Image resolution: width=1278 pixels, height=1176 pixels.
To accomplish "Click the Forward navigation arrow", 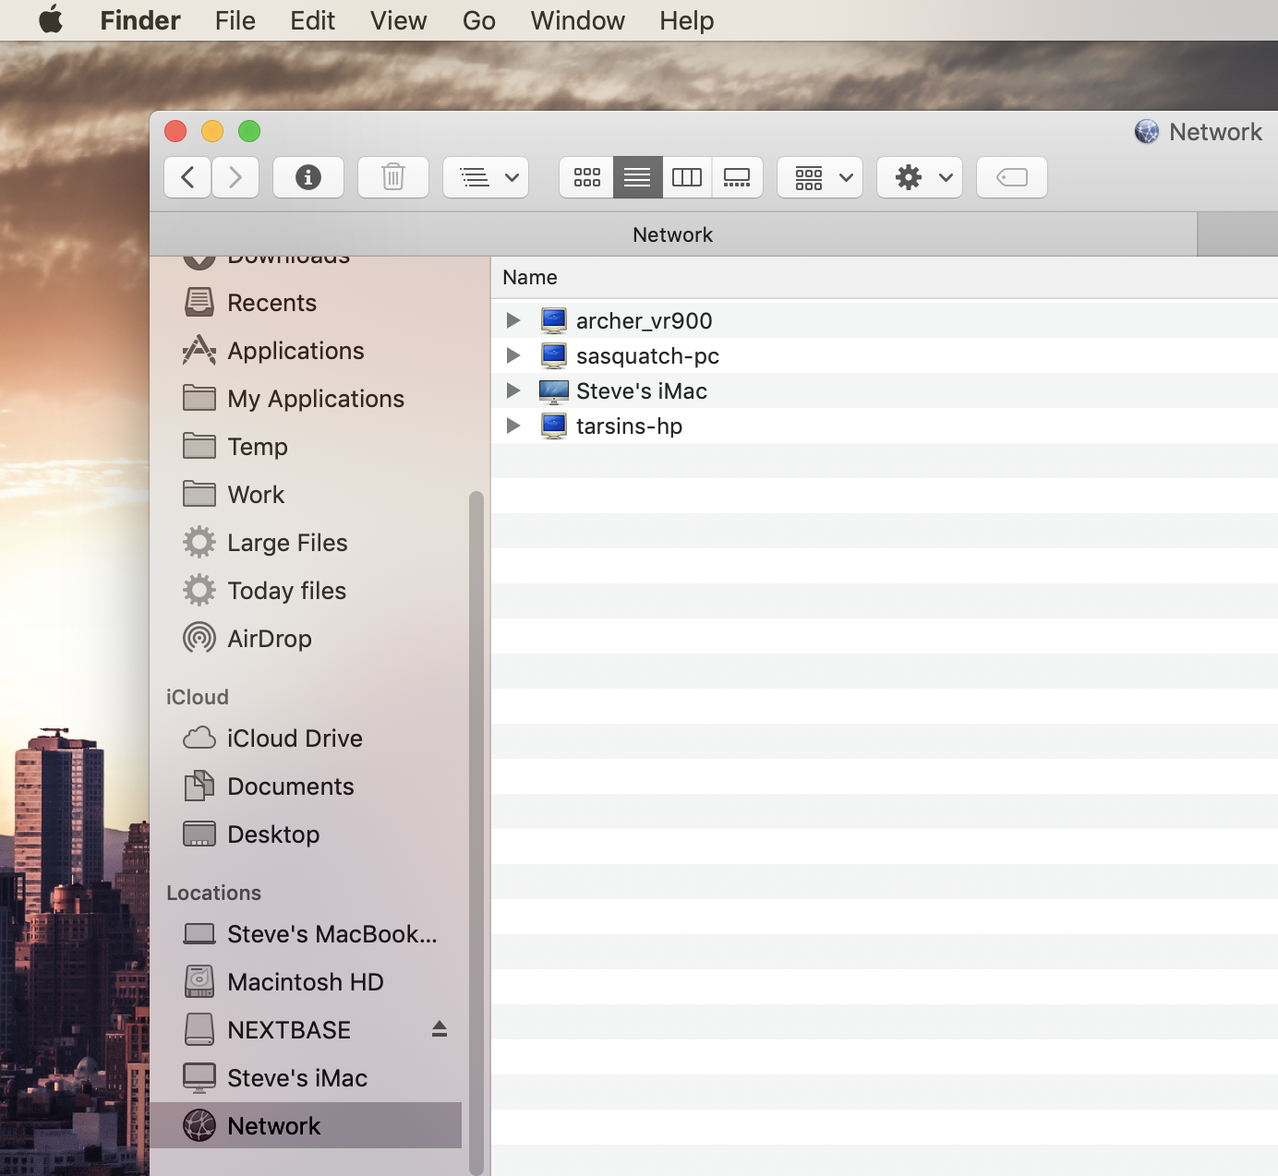I will pos(235,177).
